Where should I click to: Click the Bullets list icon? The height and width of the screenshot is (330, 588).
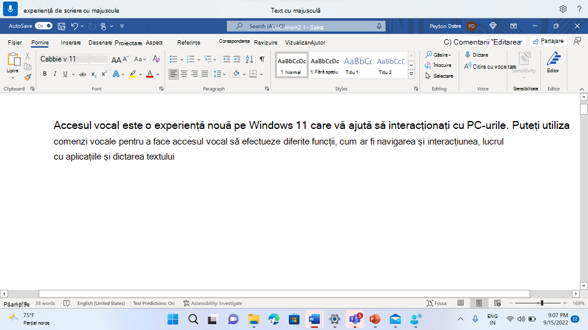[173, 59]
